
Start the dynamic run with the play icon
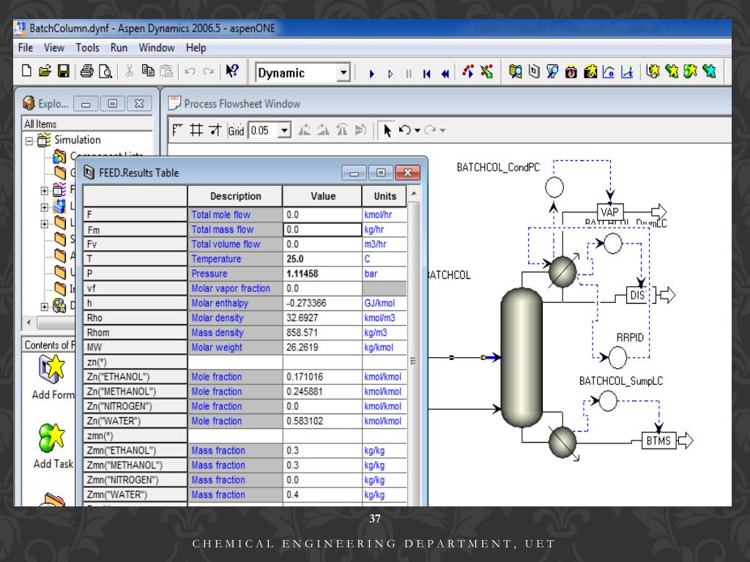(371, 74)
